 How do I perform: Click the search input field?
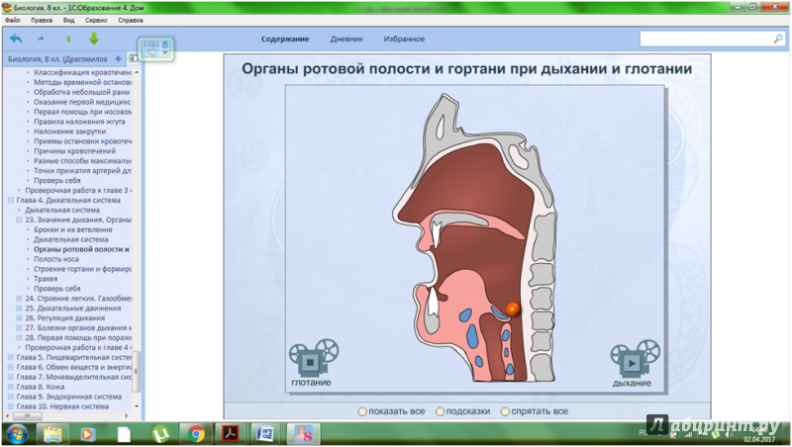[x=703, y=39]
